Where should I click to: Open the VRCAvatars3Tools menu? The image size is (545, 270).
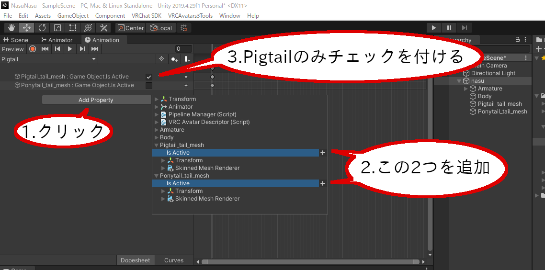191,16
